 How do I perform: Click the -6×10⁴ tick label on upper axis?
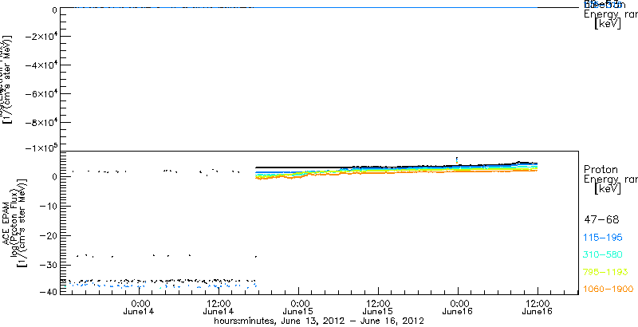click(40, 93)
